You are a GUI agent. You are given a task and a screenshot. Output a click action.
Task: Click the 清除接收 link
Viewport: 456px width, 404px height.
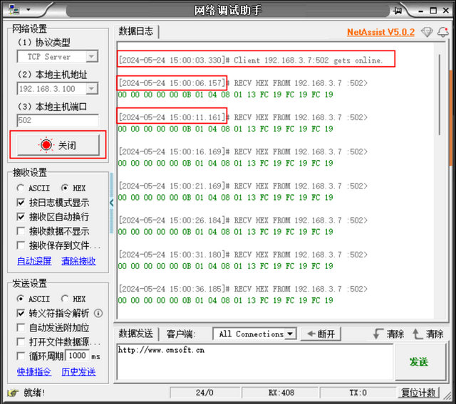(78, 261)
